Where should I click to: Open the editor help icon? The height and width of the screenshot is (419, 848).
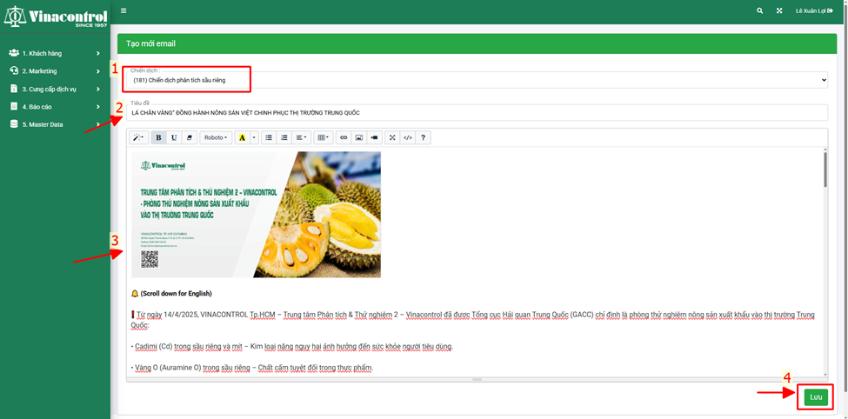tap(423, 138)
